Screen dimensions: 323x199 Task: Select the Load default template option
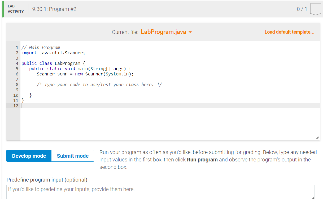pyautogui.click(x=289, y=32)
